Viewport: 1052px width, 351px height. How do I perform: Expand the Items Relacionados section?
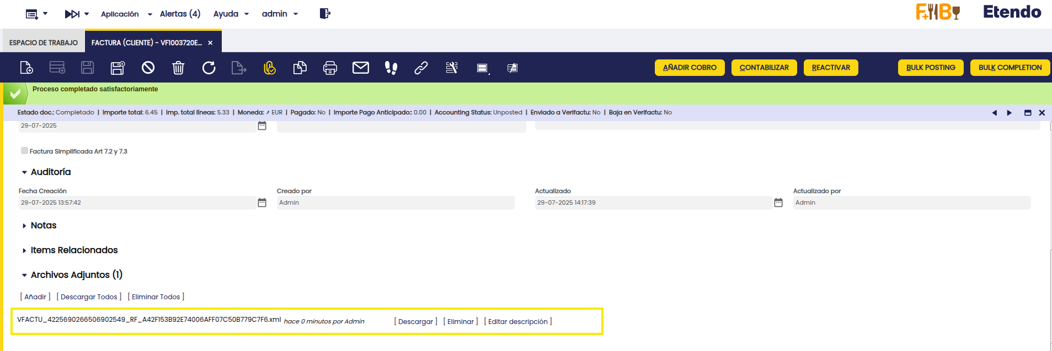24,250
